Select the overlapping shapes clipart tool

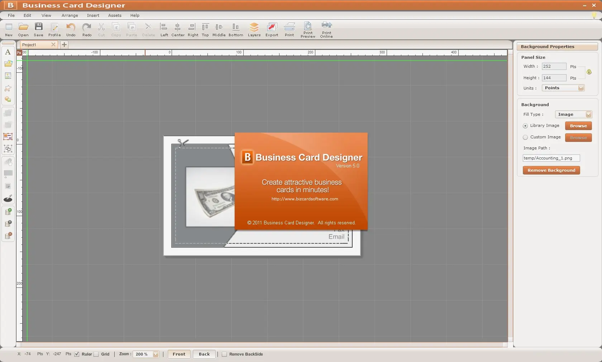coord(8,100)
